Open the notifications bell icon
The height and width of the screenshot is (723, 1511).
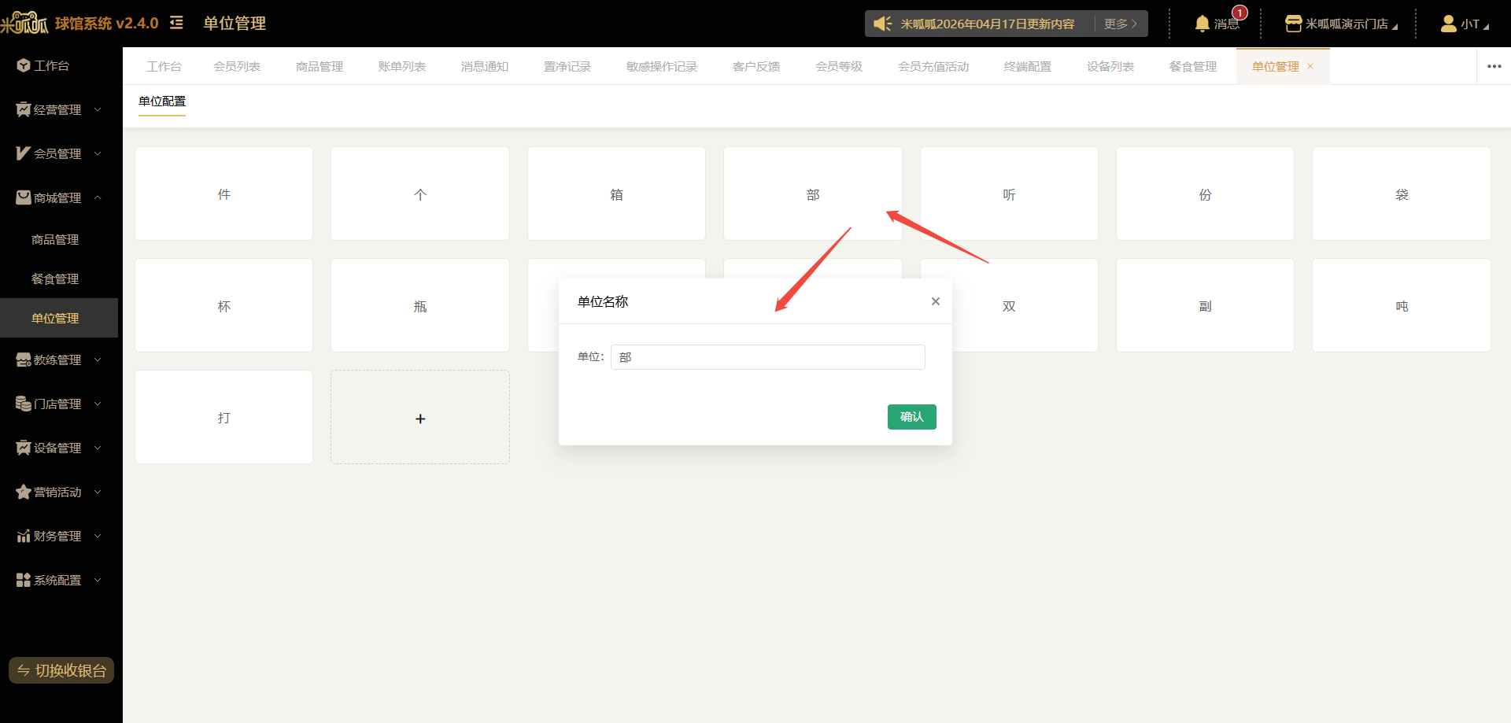1202,24
